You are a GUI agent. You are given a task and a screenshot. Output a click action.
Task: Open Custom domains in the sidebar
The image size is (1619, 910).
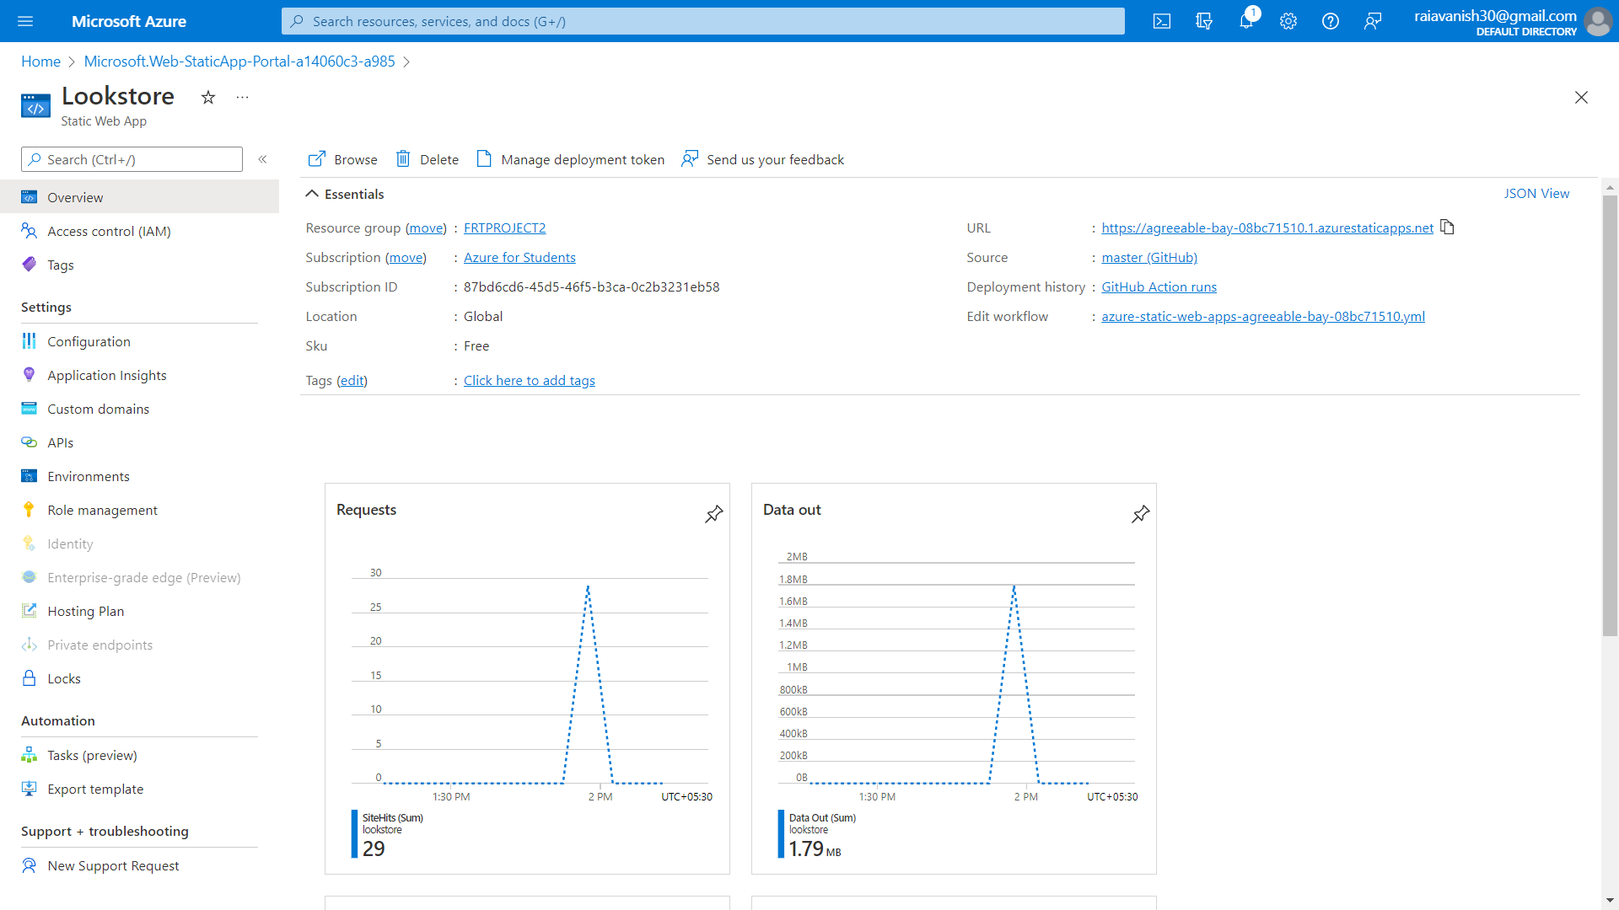point(98,409)
